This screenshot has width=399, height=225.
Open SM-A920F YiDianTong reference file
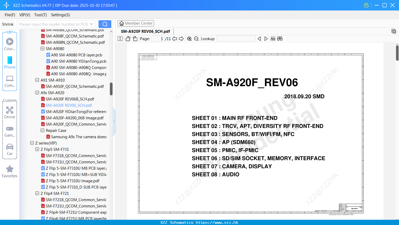(76, 111)
